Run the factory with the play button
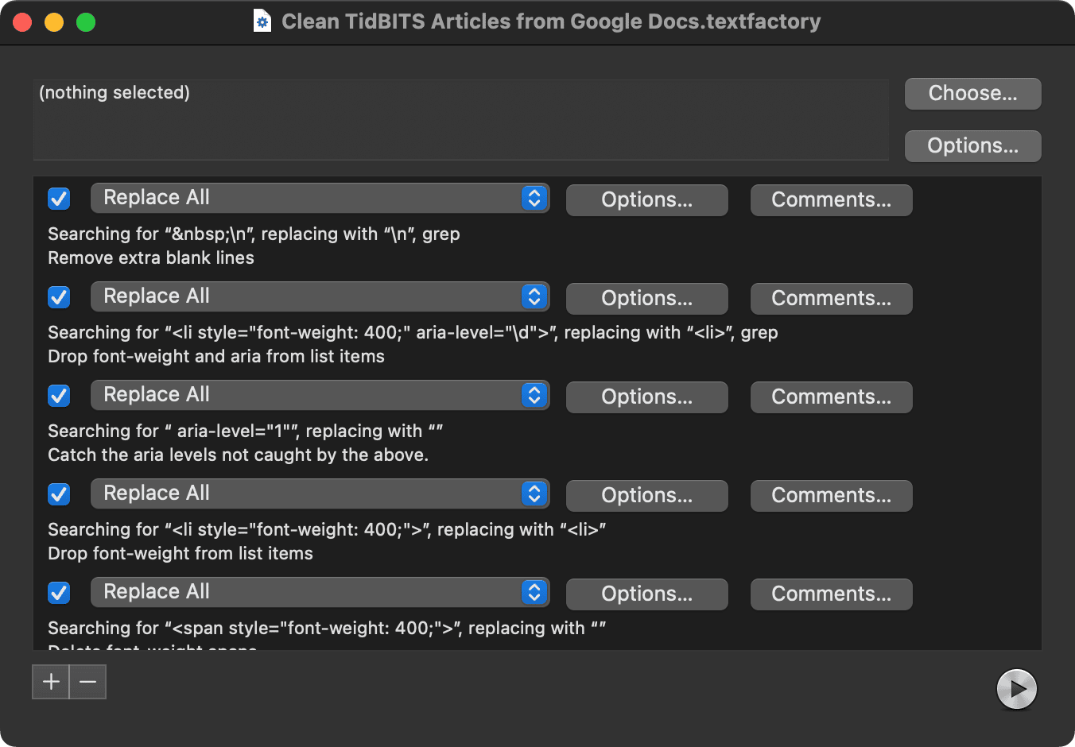Screen dimensions: 1075x747 pos(1017,689)
